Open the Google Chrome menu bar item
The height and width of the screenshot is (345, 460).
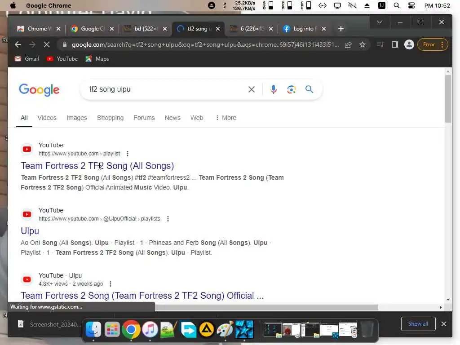pyautogui.click(x=49, y=5)
